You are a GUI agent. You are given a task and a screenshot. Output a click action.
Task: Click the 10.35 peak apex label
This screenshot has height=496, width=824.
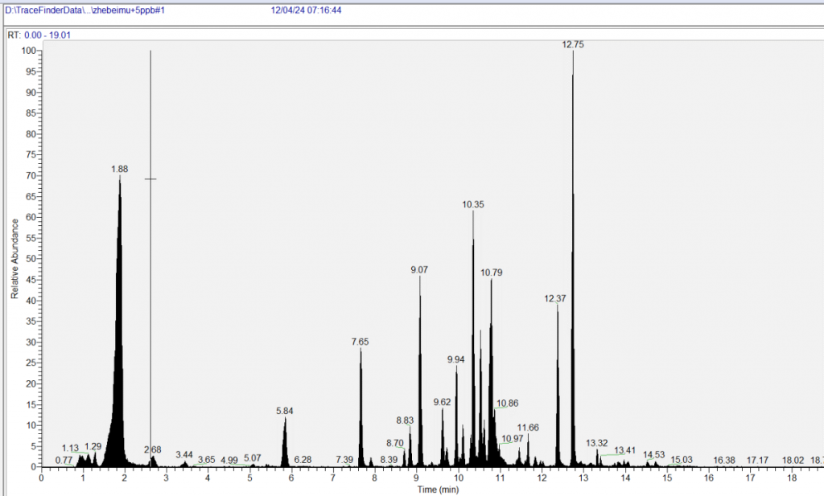[473, 205]
